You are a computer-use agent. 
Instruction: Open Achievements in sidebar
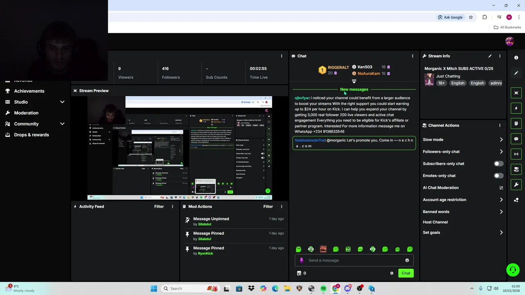pos(29,91)
